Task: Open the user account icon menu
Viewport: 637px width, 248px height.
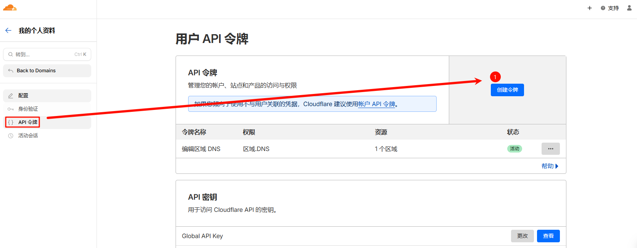Action: (629, 8)
